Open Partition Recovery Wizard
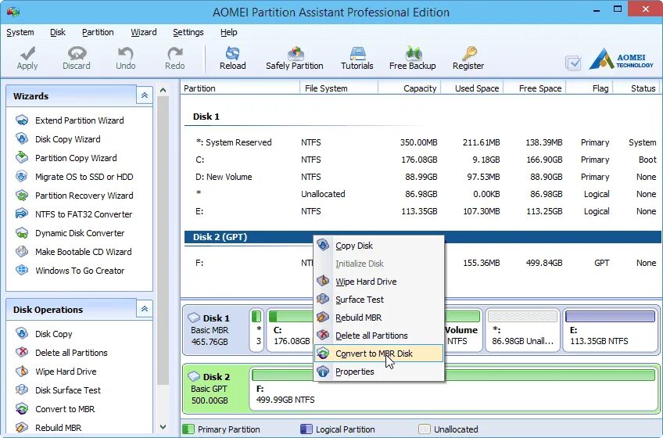This screenshot has height=438, width=663. 84,196
